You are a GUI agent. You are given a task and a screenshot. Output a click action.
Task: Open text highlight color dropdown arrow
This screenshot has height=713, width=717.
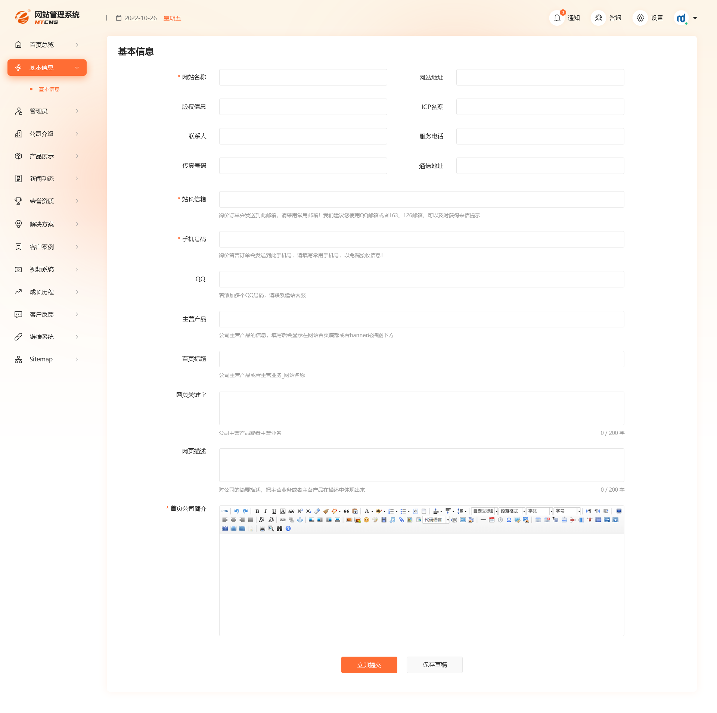click(385, 511)
